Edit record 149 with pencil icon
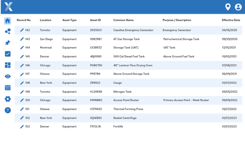Viewport: 245px width, 147px height. coord(22,92)
